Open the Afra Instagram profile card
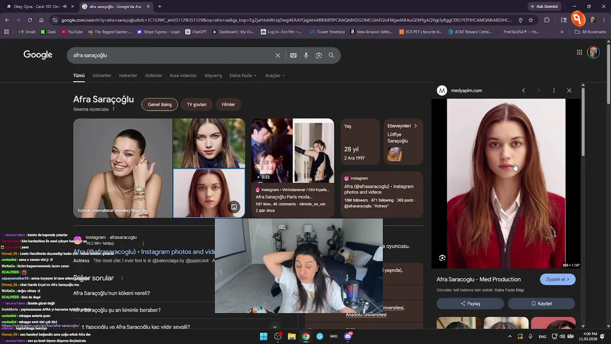This screenshot has height=344, width=611. click(382, 194)
